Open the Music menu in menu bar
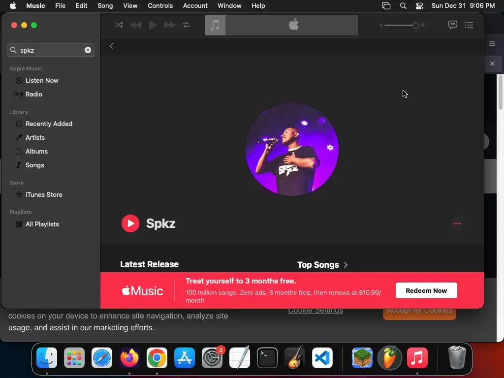This screenshot has height=378, width=504. [35, 6]
